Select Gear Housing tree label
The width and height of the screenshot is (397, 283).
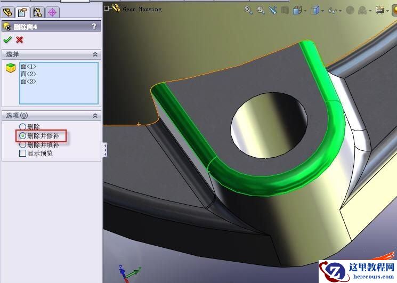pyautogui.click(x=142, y=10)
